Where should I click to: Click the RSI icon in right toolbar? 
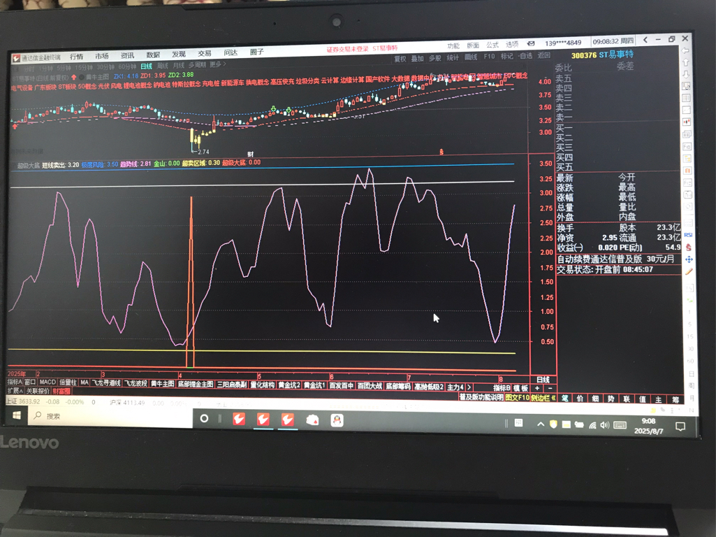pos(688,235)
